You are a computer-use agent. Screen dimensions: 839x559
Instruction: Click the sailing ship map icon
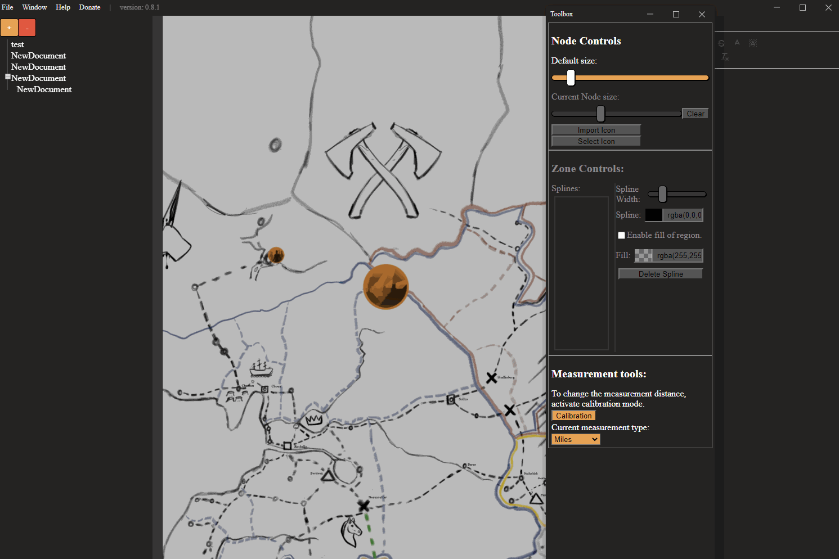(x=261, y=368)
